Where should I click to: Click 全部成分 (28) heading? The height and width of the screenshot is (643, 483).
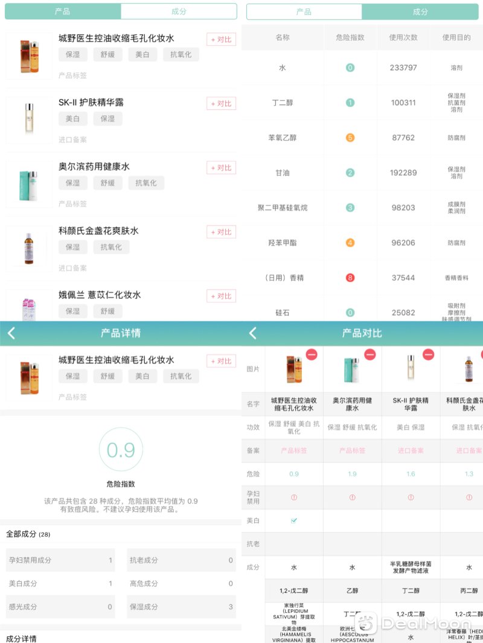pyautogui.click(x=28, y=534)
